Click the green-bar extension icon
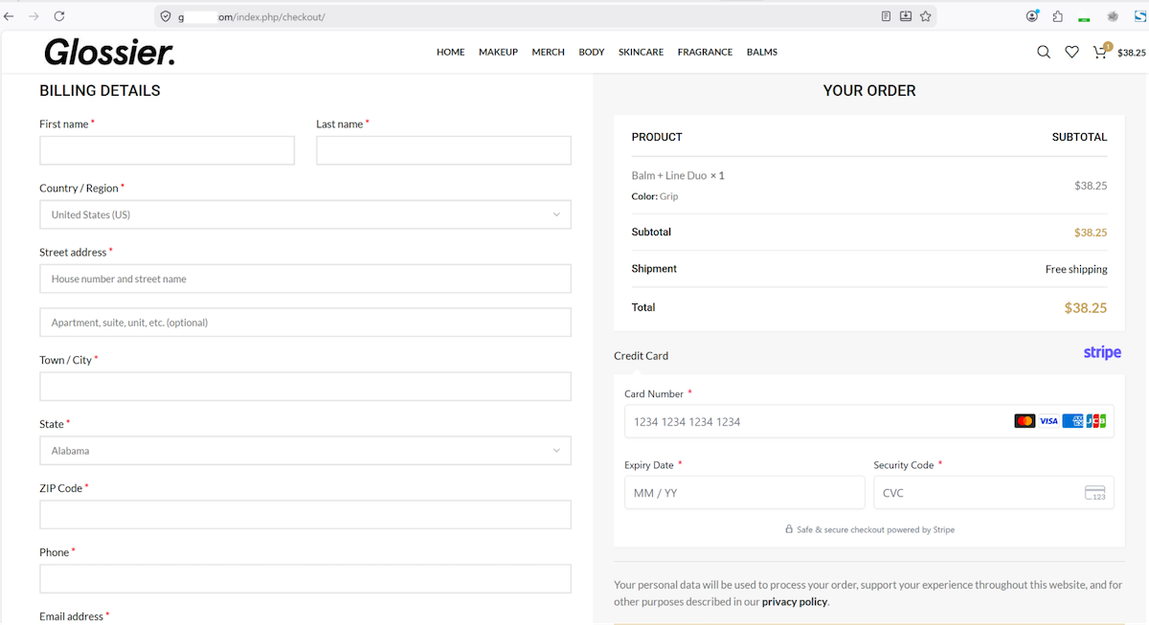Image resolution: width=1149 pixels, height=625 pixels. [x=1084, y=18]
